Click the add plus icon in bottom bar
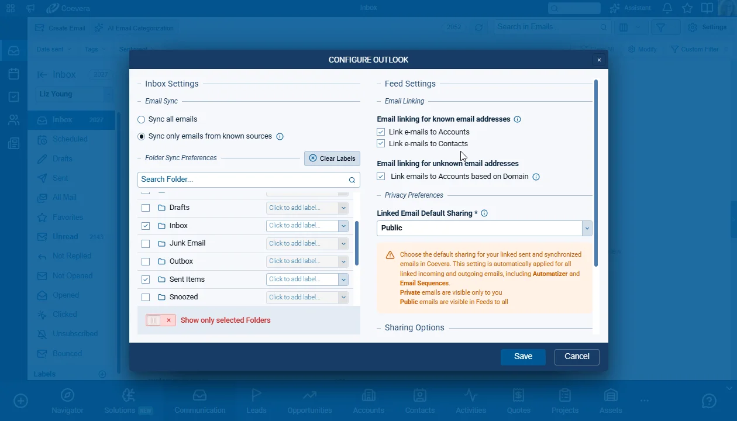The image size is (737, 421). 20,401
